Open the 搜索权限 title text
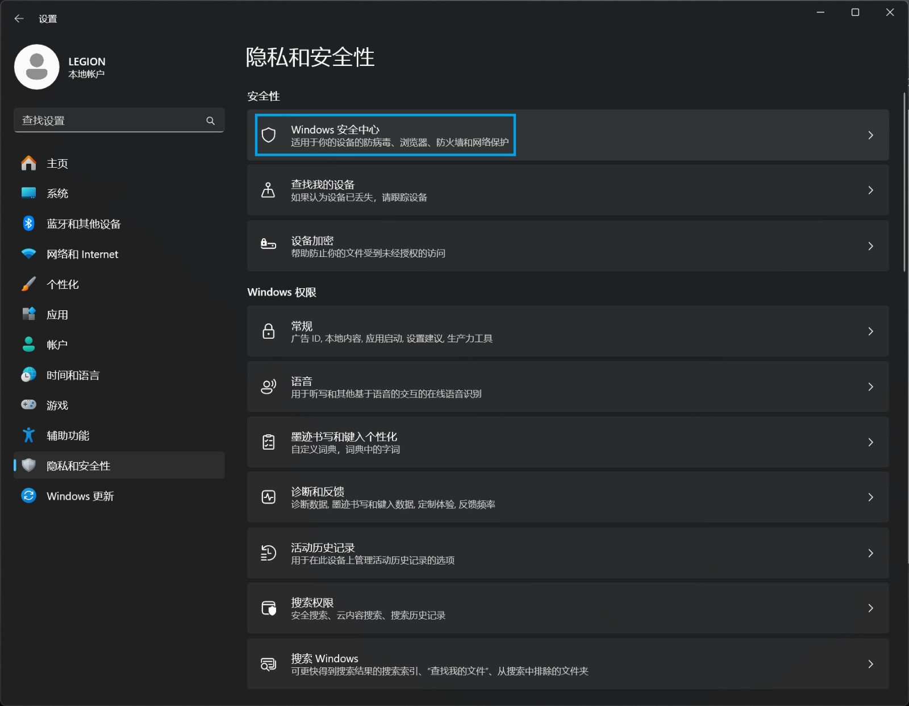This screenshot has height=706, width=909. pos(312,602)
